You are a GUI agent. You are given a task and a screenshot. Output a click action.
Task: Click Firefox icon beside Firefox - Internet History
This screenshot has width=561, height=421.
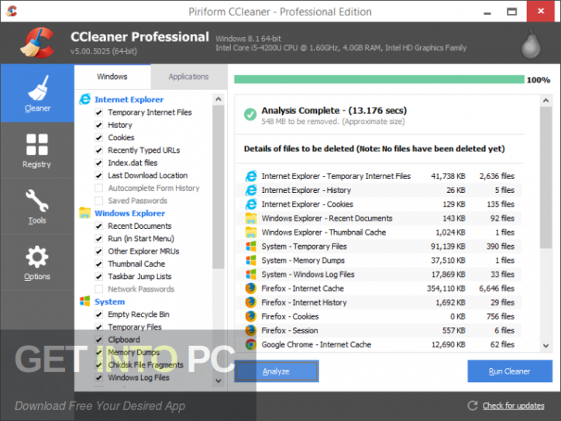[251, 302]
